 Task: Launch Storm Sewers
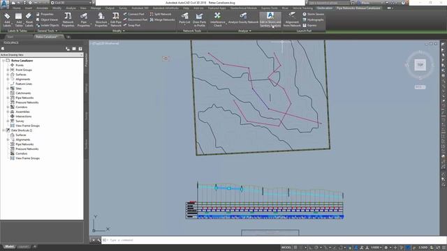pyautogui.click(x=314, y=14)
